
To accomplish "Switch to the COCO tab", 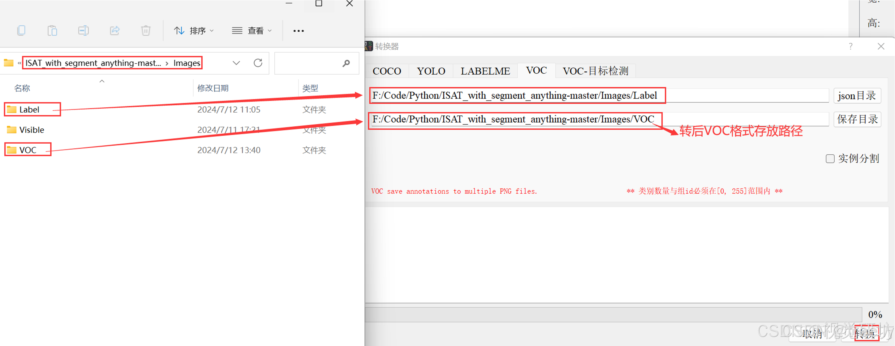I will coord(387,71).
